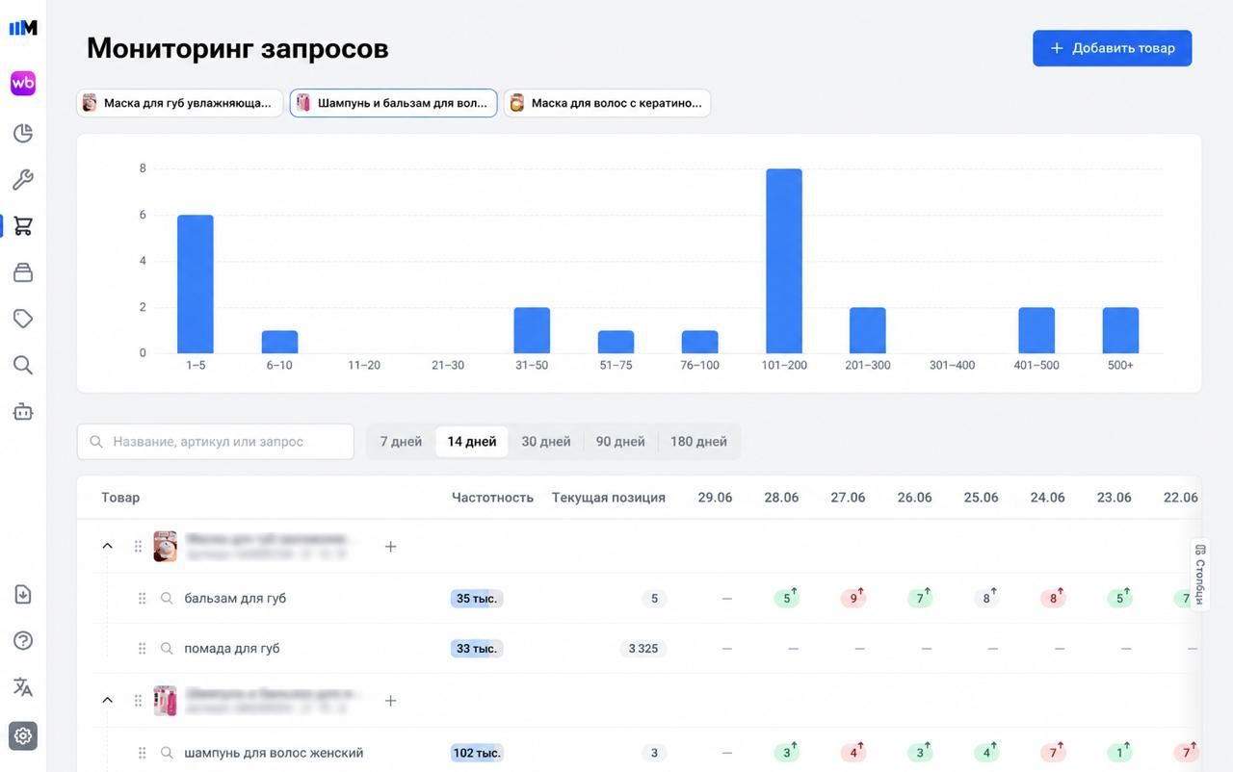Open the Столбцы columns panel

point(1199,574)
